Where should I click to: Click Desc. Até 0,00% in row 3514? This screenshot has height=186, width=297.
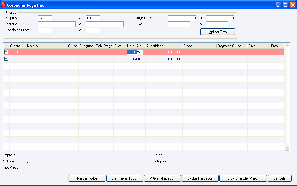[138, 59]
